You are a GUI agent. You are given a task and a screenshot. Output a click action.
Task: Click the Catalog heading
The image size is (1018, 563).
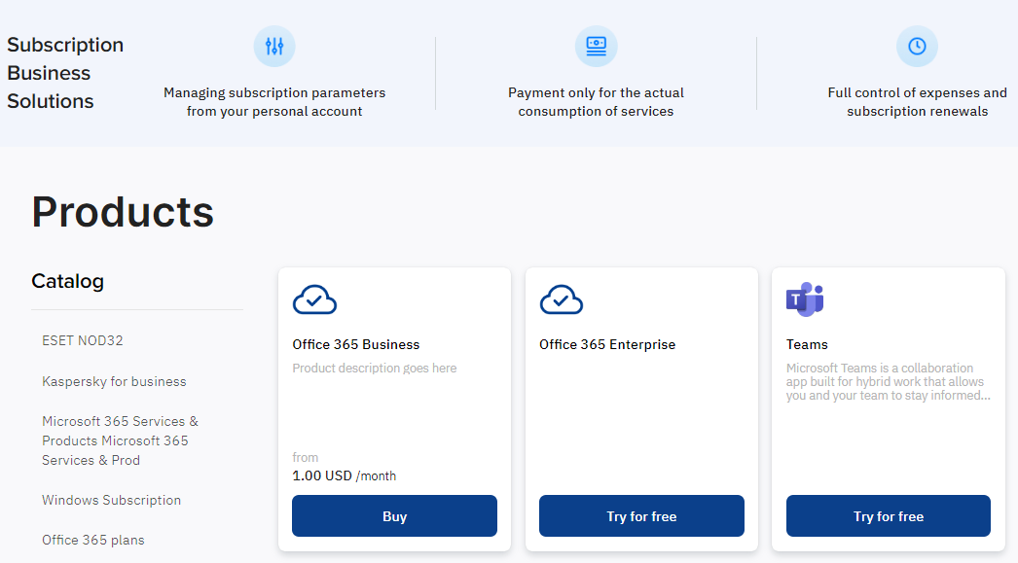click(67, 281)
